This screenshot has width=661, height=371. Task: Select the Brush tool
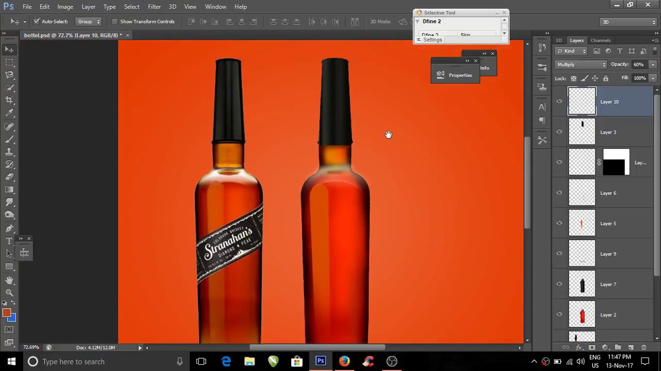(x=9, y=139)
